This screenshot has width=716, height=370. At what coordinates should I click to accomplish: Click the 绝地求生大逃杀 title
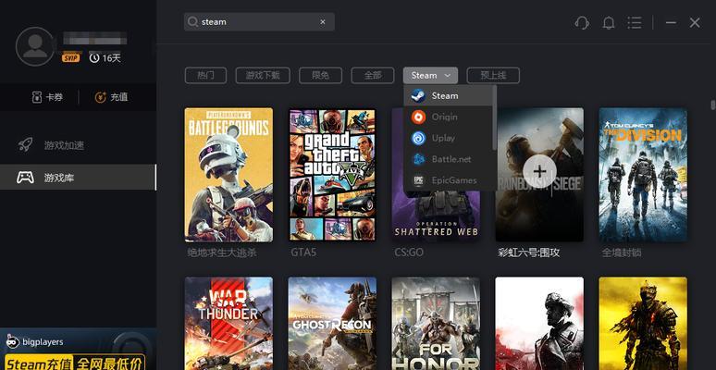(222, 253)
